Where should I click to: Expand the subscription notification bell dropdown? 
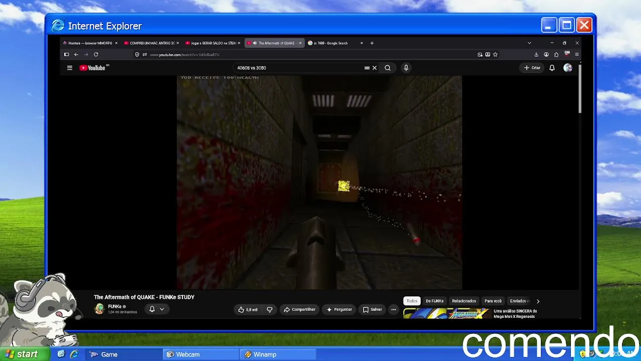[156, 309]
